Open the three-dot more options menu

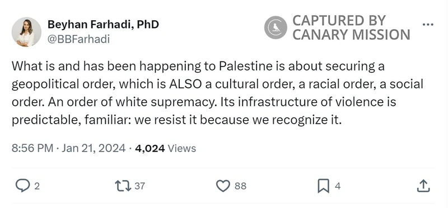pyautogui.click(x=428, y=25)
